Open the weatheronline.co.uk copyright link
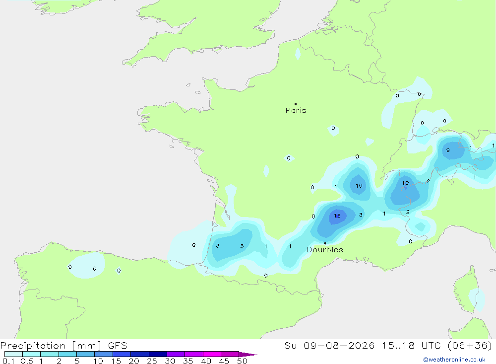 pos(454,360)
